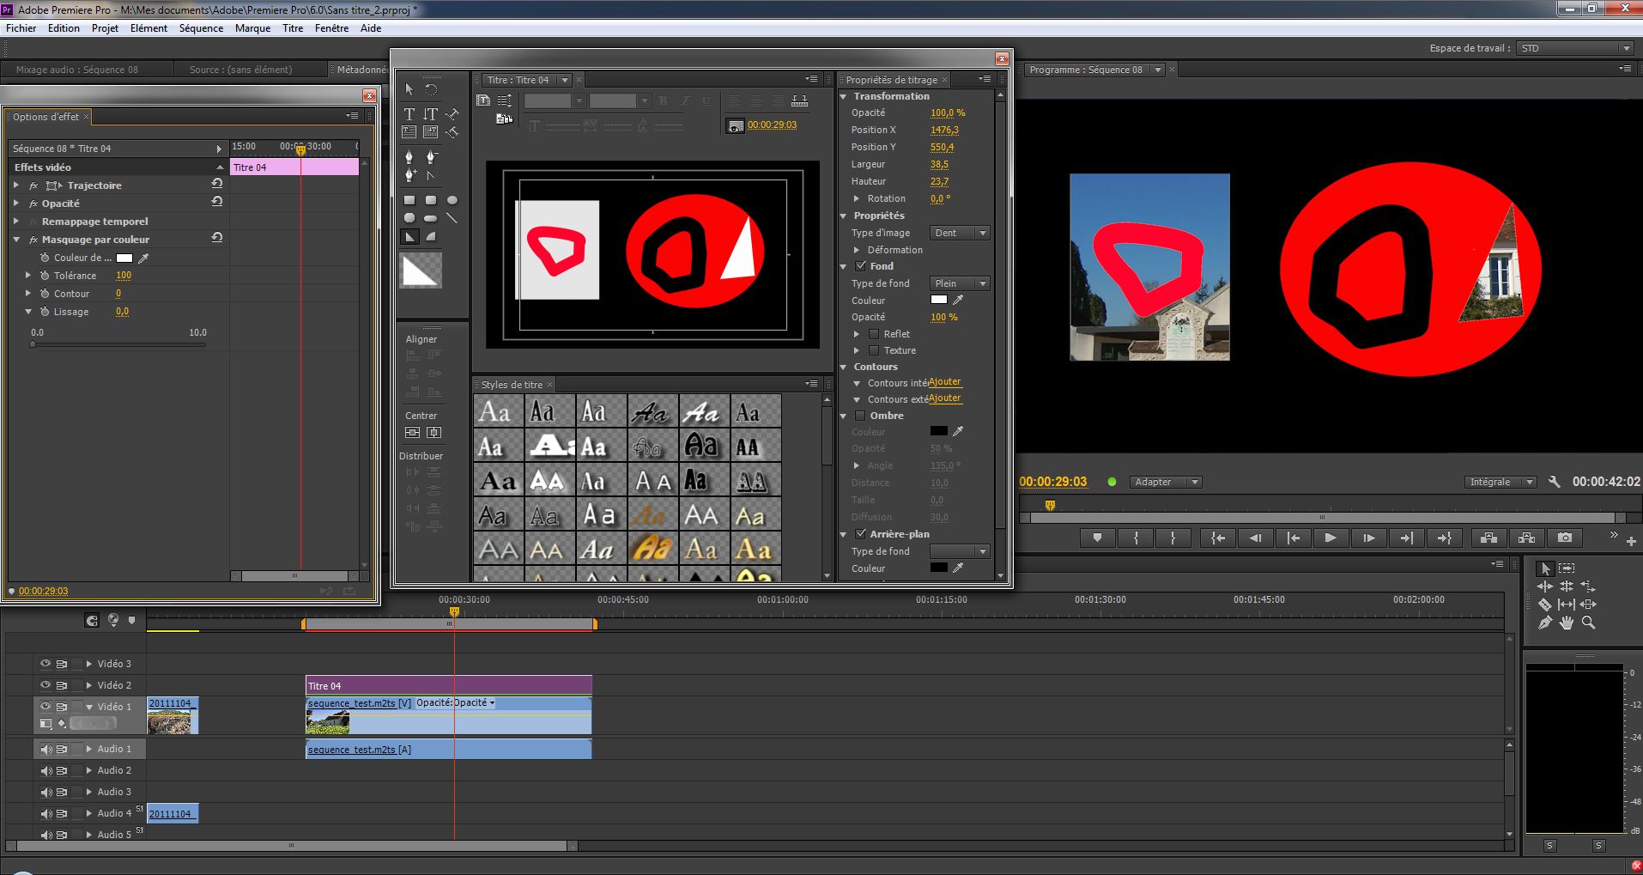Click Position X value 1476,3
The height and width of the screenshot is (875, 1643).
[x=944, y=130]
